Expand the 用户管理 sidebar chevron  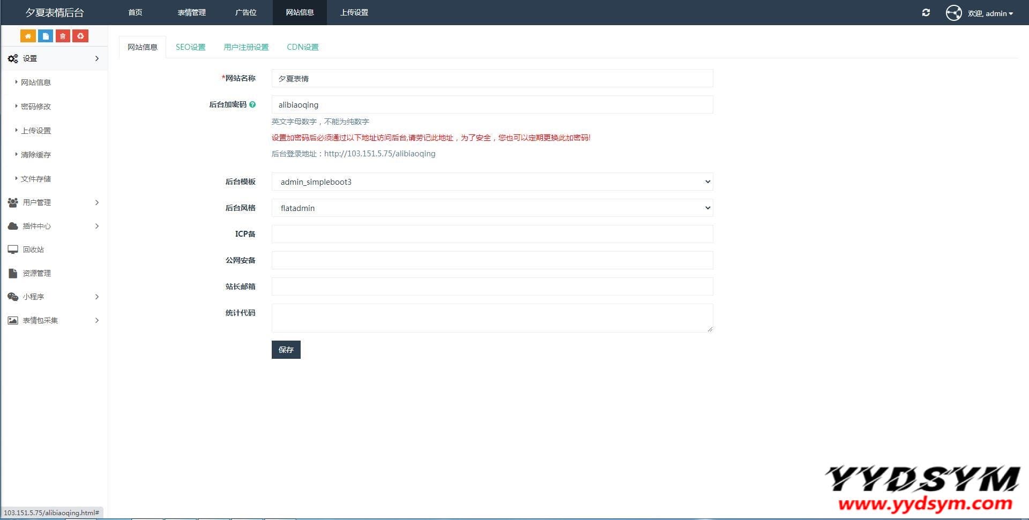(97, 202)
